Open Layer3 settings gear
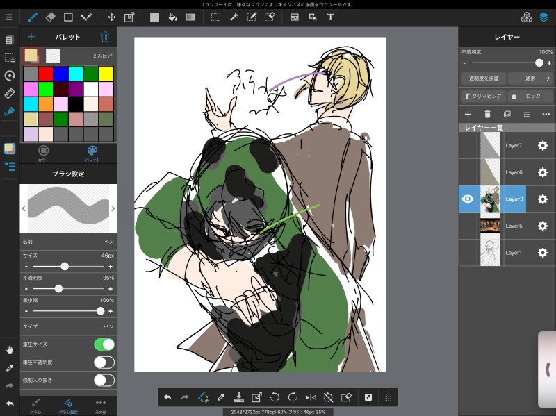 [543, 199]
